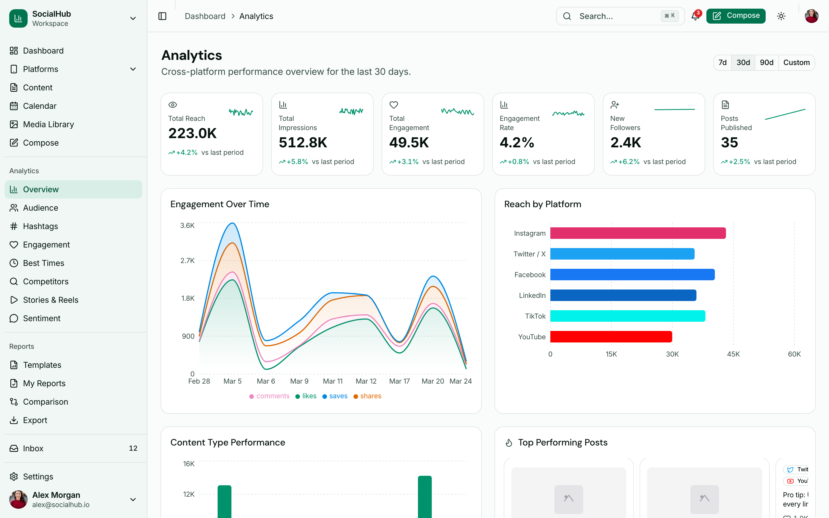Switch to light/dark mode with sun icon
829x518 pixels.
pyautogui.click(x=782, y=16)
